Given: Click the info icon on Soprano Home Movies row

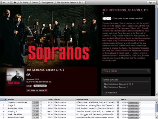Looking at the screenshot, I should tap(118, 102).
